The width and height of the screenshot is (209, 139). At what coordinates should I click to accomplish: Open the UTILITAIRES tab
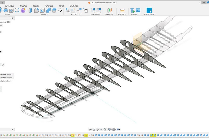(74, 6)
